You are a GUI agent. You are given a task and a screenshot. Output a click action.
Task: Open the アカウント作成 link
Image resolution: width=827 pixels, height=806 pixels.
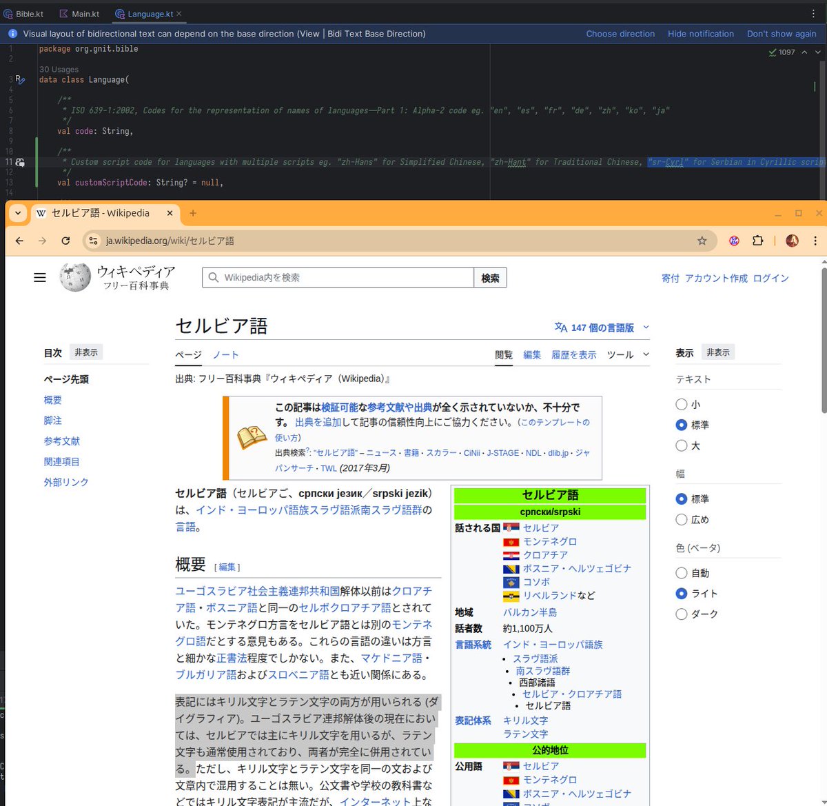tap(716, 279)
